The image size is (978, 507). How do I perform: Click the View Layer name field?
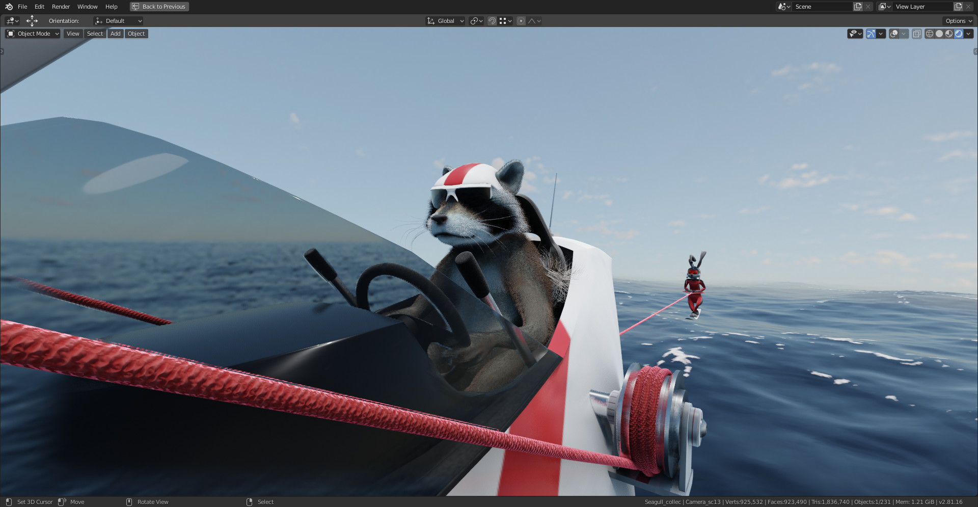click(x=922, y=7)
